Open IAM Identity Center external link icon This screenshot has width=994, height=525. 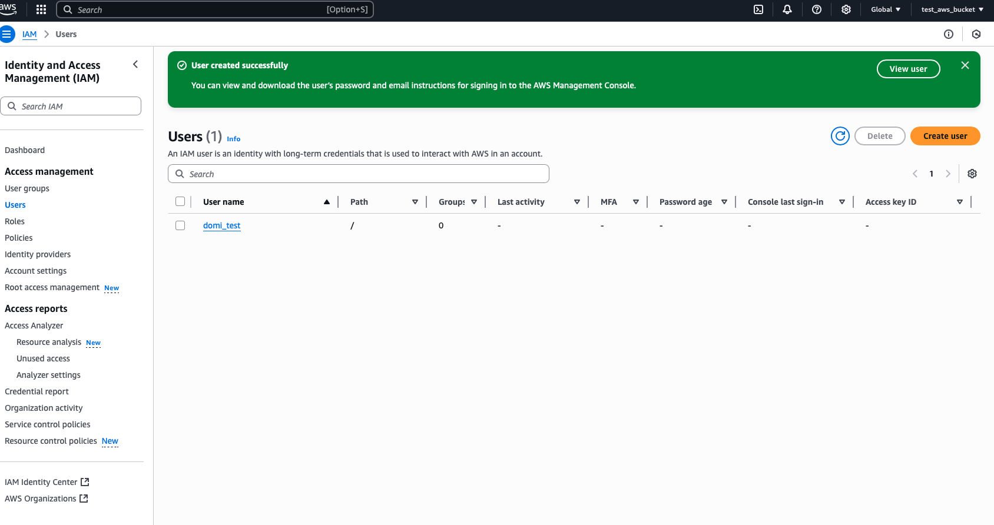pyautogui.click(x=85, y=482)
